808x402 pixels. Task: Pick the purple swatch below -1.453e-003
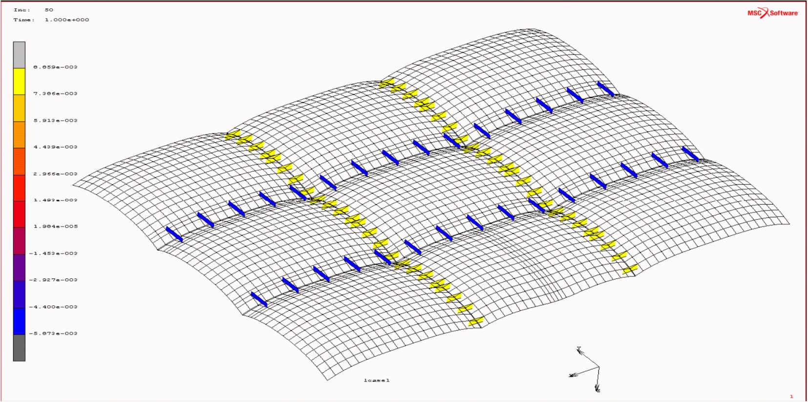tap(19, 267)
